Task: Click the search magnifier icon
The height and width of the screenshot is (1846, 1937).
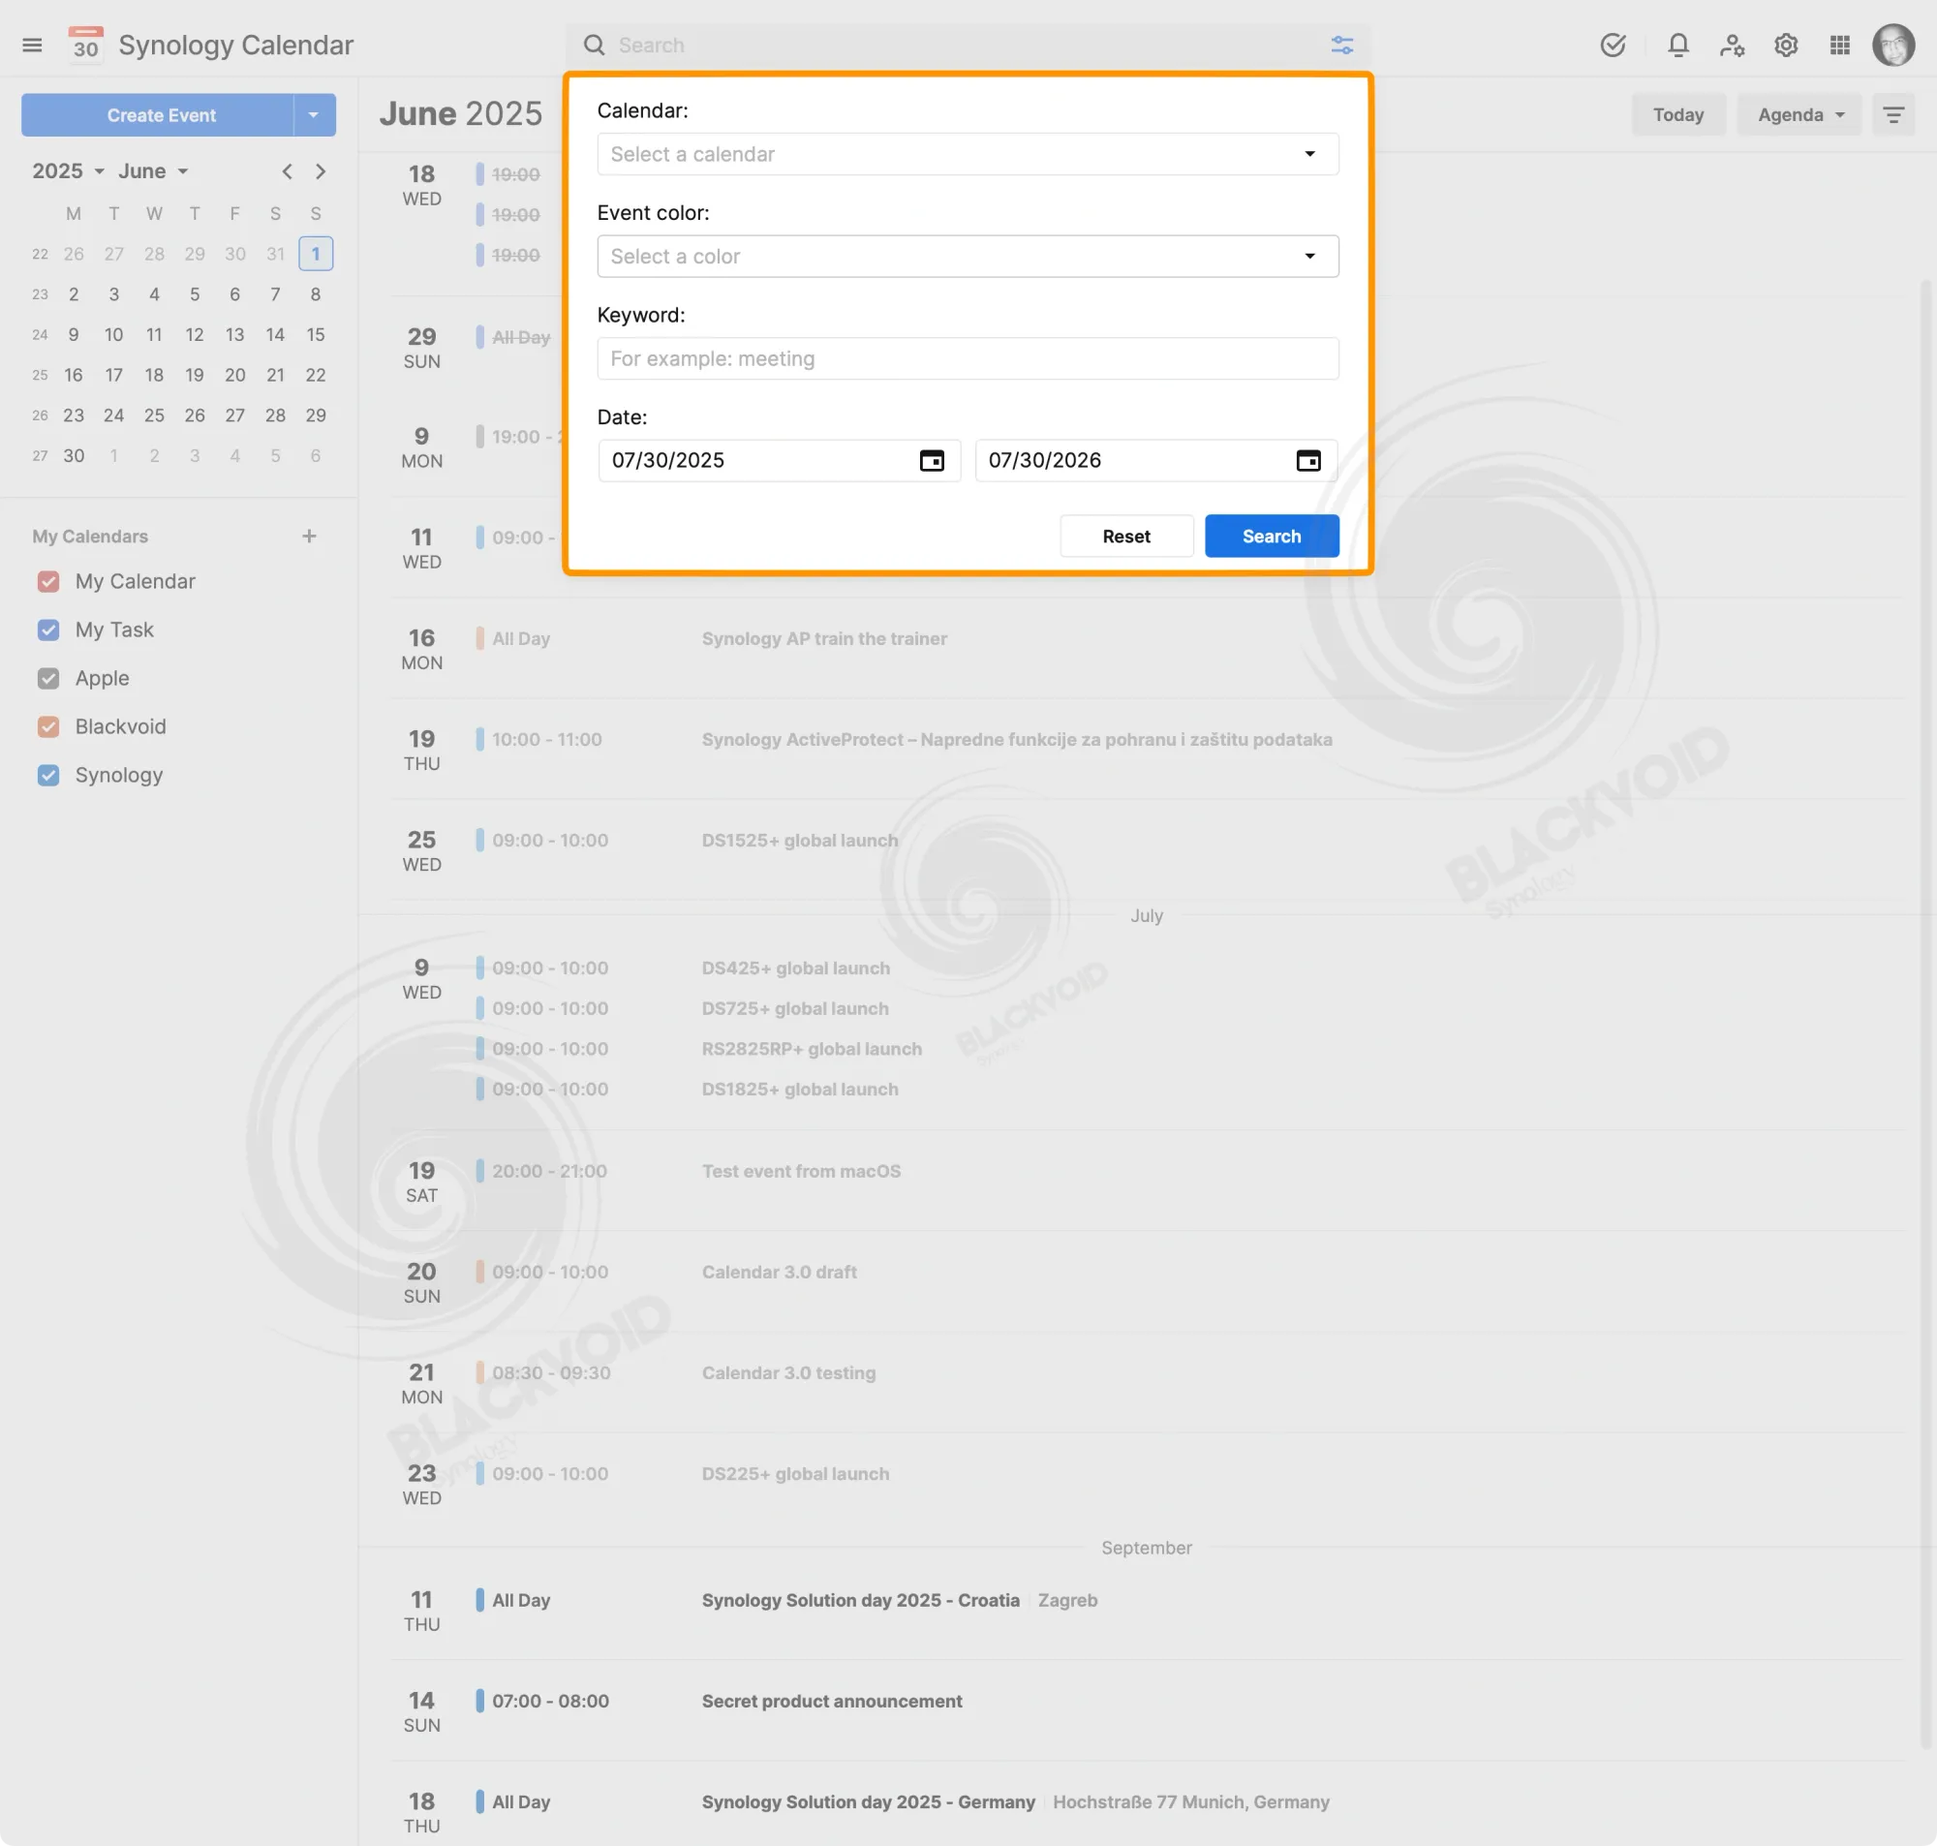Action: click(x=593, y=46)
